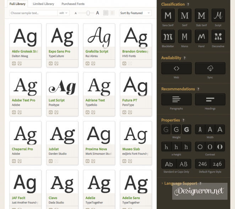Choose light weight G property
The width and height of the screenshot is (235, 209).
(x=166, y=129)
